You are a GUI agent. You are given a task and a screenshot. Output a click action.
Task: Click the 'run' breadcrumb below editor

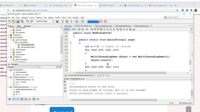[101, 75]
